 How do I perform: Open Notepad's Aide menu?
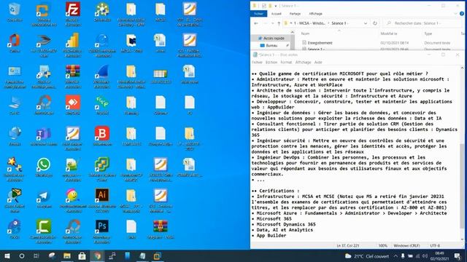(x=318, y=62)
